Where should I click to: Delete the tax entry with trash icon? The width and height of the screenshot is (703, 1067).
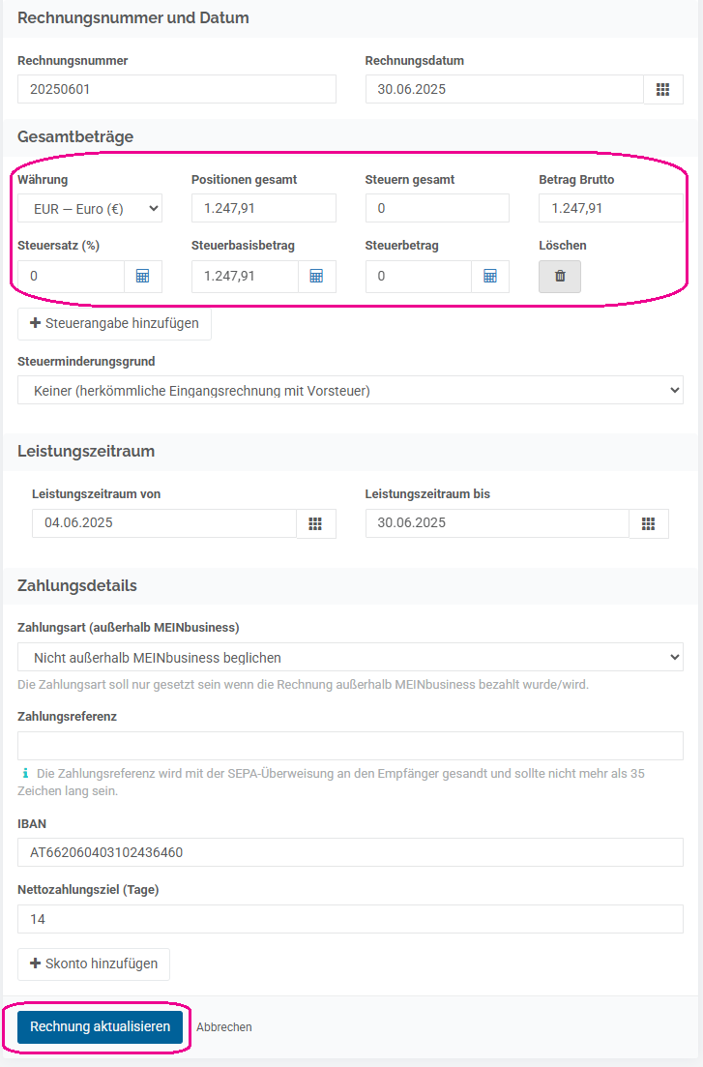[x=560, y=277]
